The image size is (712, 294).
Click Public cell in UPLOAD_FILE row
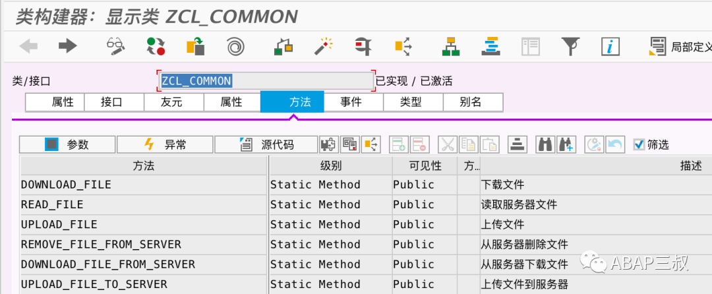click(x=425, y=225)
